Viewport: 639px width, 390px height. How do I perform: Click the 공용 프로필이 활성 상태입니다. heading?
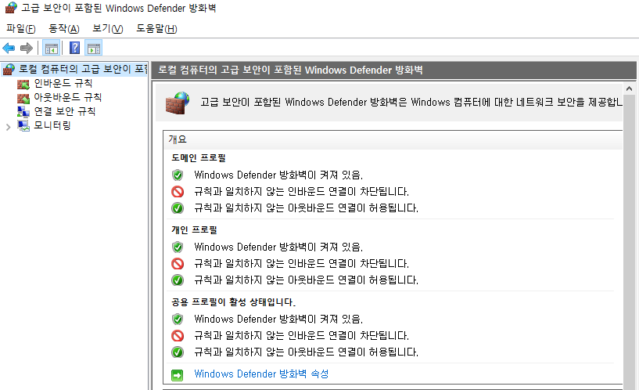234,302
